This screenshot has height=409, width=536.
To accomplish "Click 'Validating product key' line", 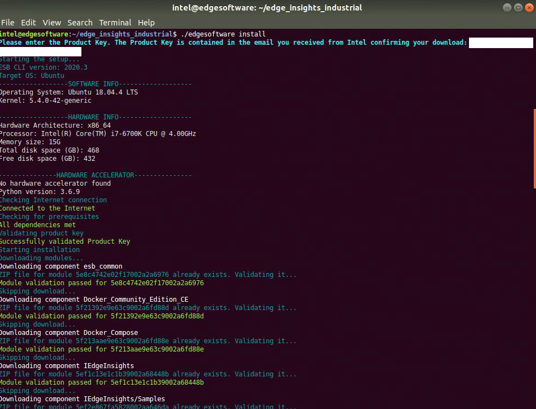I will pyautogui.click(x=42, y=233).
